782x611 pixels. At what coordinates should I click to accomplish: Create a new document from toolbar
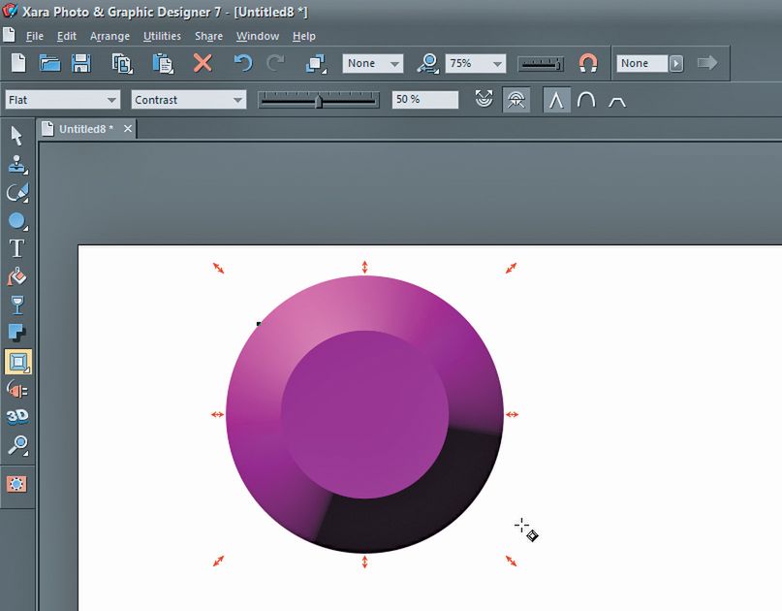point(18,63)
